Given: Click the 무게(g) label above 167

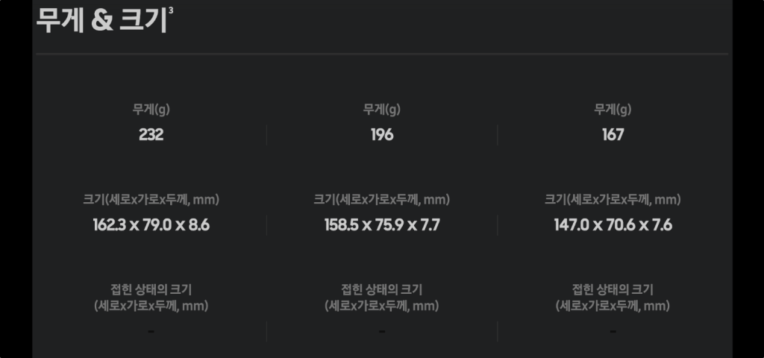Looking at the screenshot, I should point(613,109).
